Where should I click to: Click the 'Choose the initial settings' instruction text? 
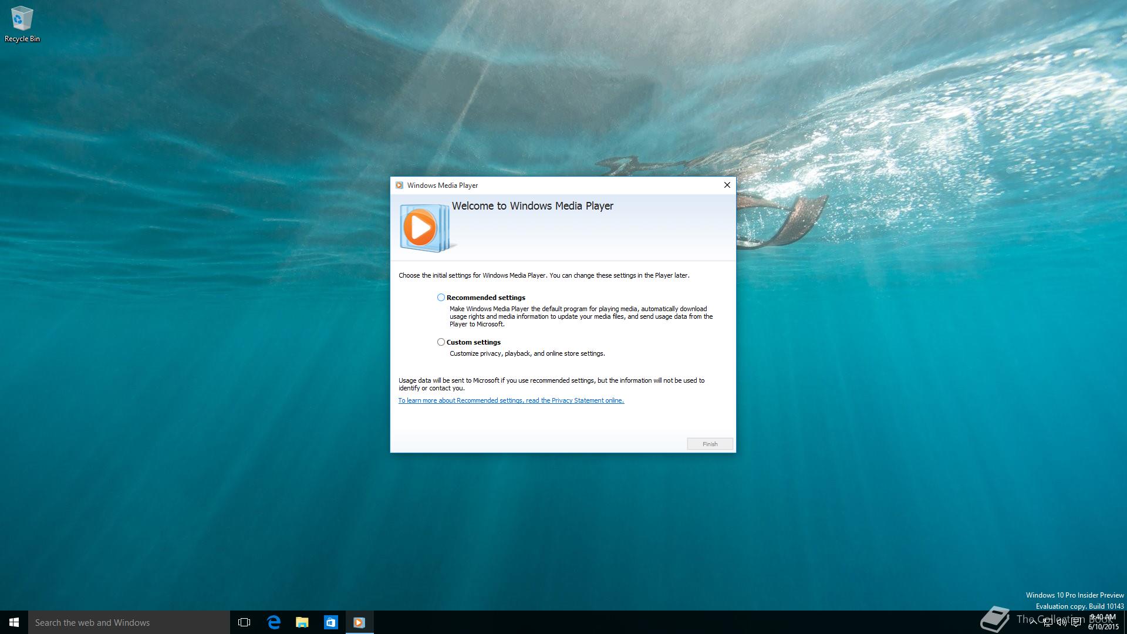[544, 275]
